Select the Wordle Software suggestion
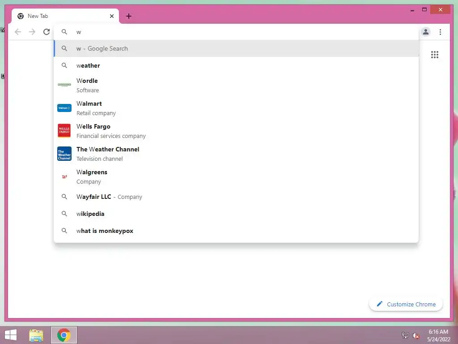 point(236,85)
